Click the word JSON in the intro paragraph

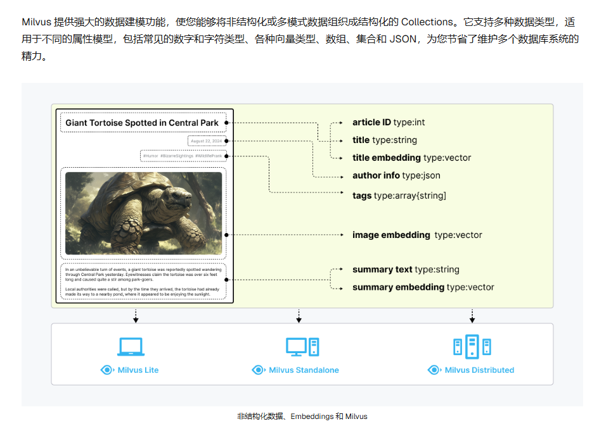pos(403,39)
